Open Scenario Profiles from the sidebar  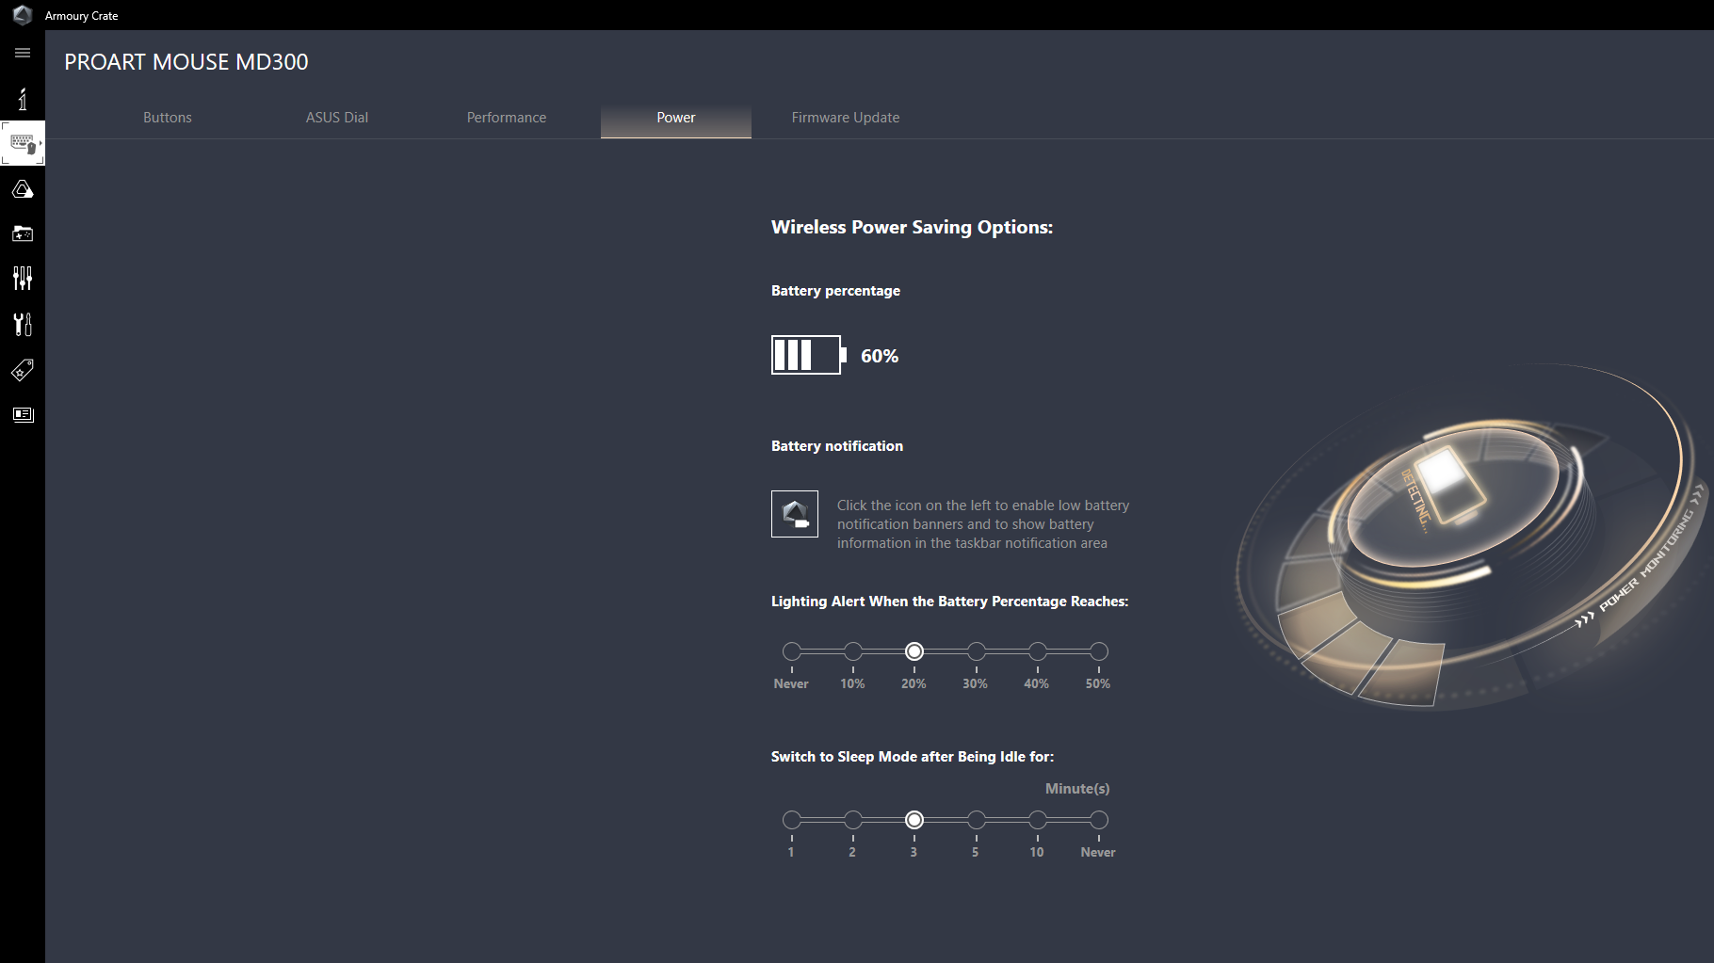click(x=23, y=278)
